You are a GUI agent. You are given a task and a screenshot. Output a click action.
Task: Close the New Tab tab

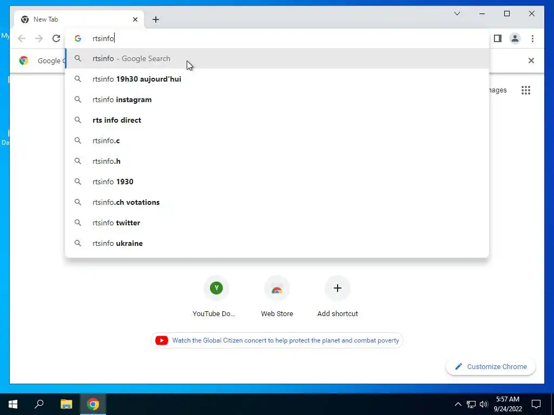135,19
